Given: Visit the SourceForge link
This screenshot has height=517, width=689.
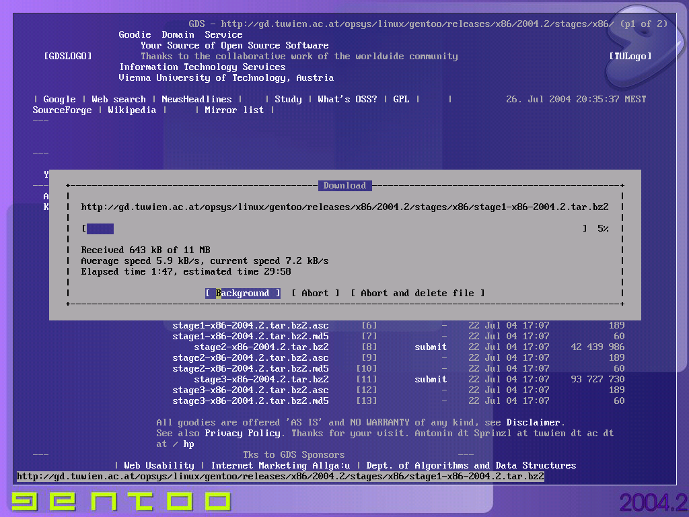Looking at the screenshot, I should coord(62,110).
